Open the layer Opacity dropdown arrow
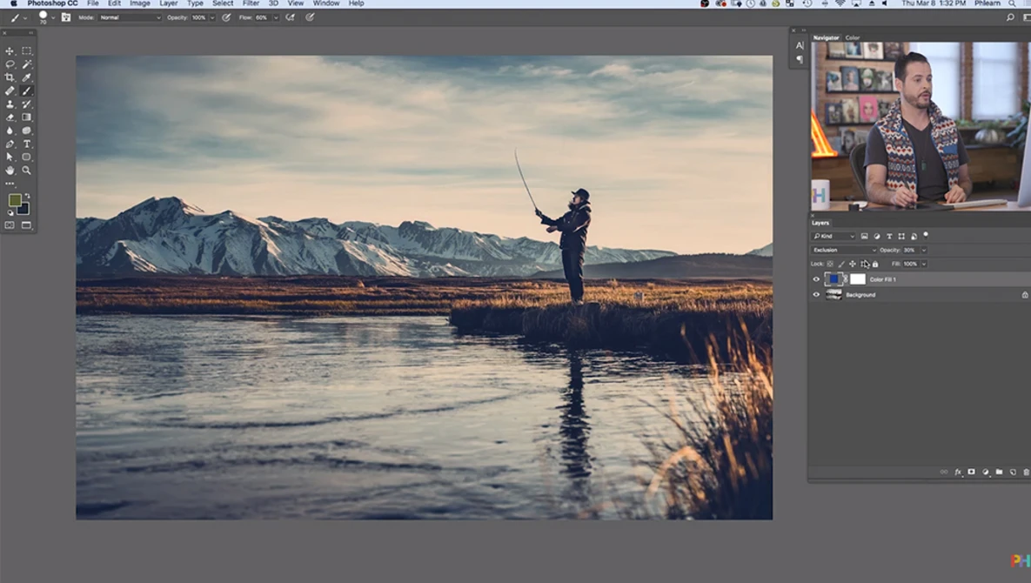Viewport: 1031px width, 583px height. 923,250
